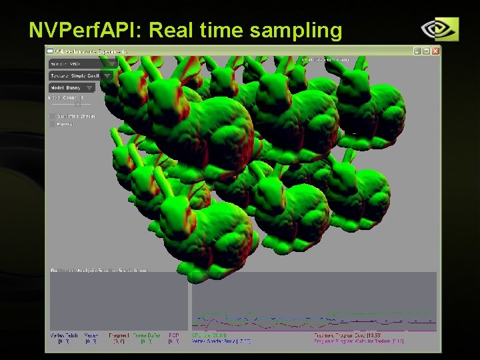
Task: Click the window icon in the title bar
Action: point(50,51)
